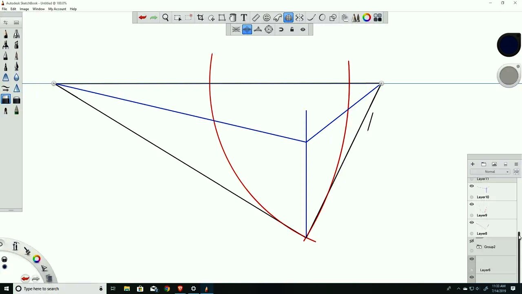The height and width of the screenshot is (294, 522).
Task: Click the red Undo arrow in top toolbar
Action: [142, 18]
